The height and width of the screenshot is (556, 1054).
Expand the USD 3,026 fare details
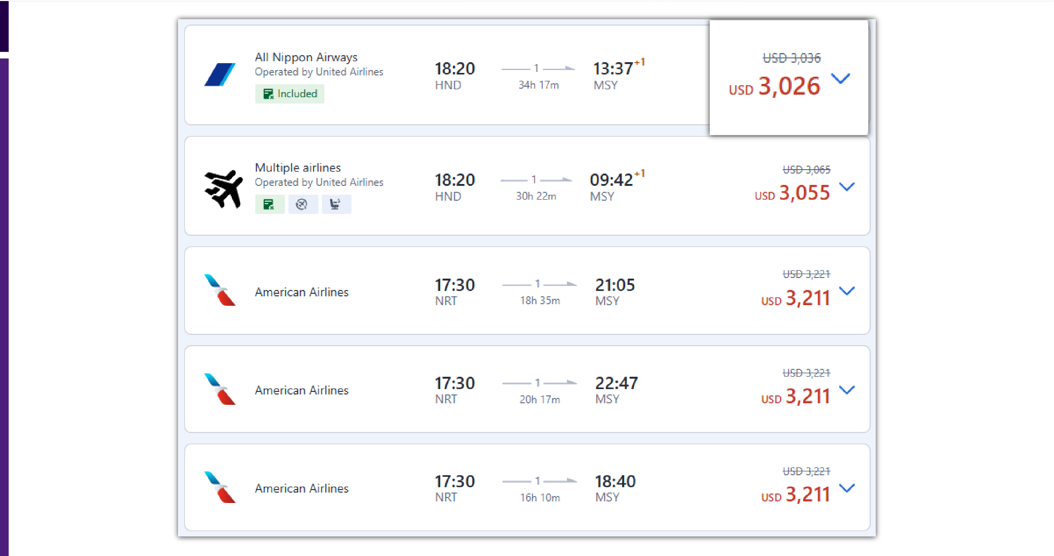click(x=840, y=78)
